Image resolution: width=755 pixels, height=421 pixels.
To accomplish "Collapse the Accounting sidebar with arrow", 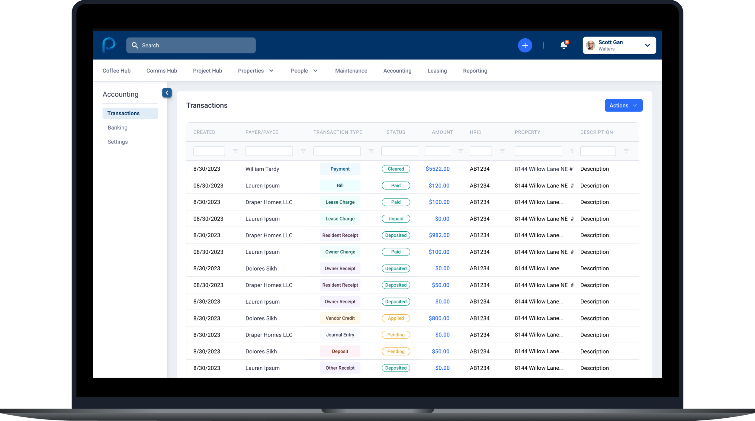I will point(167,93).
